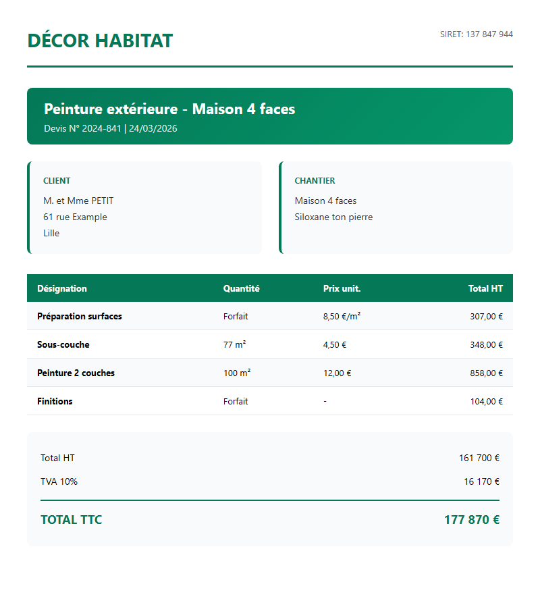Screen dimensions: 540x607
Task: Click the Sous-couche quantity '77 m²'
Action: point(234,344)
